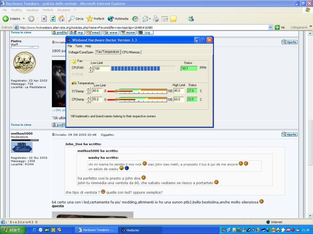313x234 pixels.
Task: Click the Internet zone in status bar
Action: tap(275, 222)
